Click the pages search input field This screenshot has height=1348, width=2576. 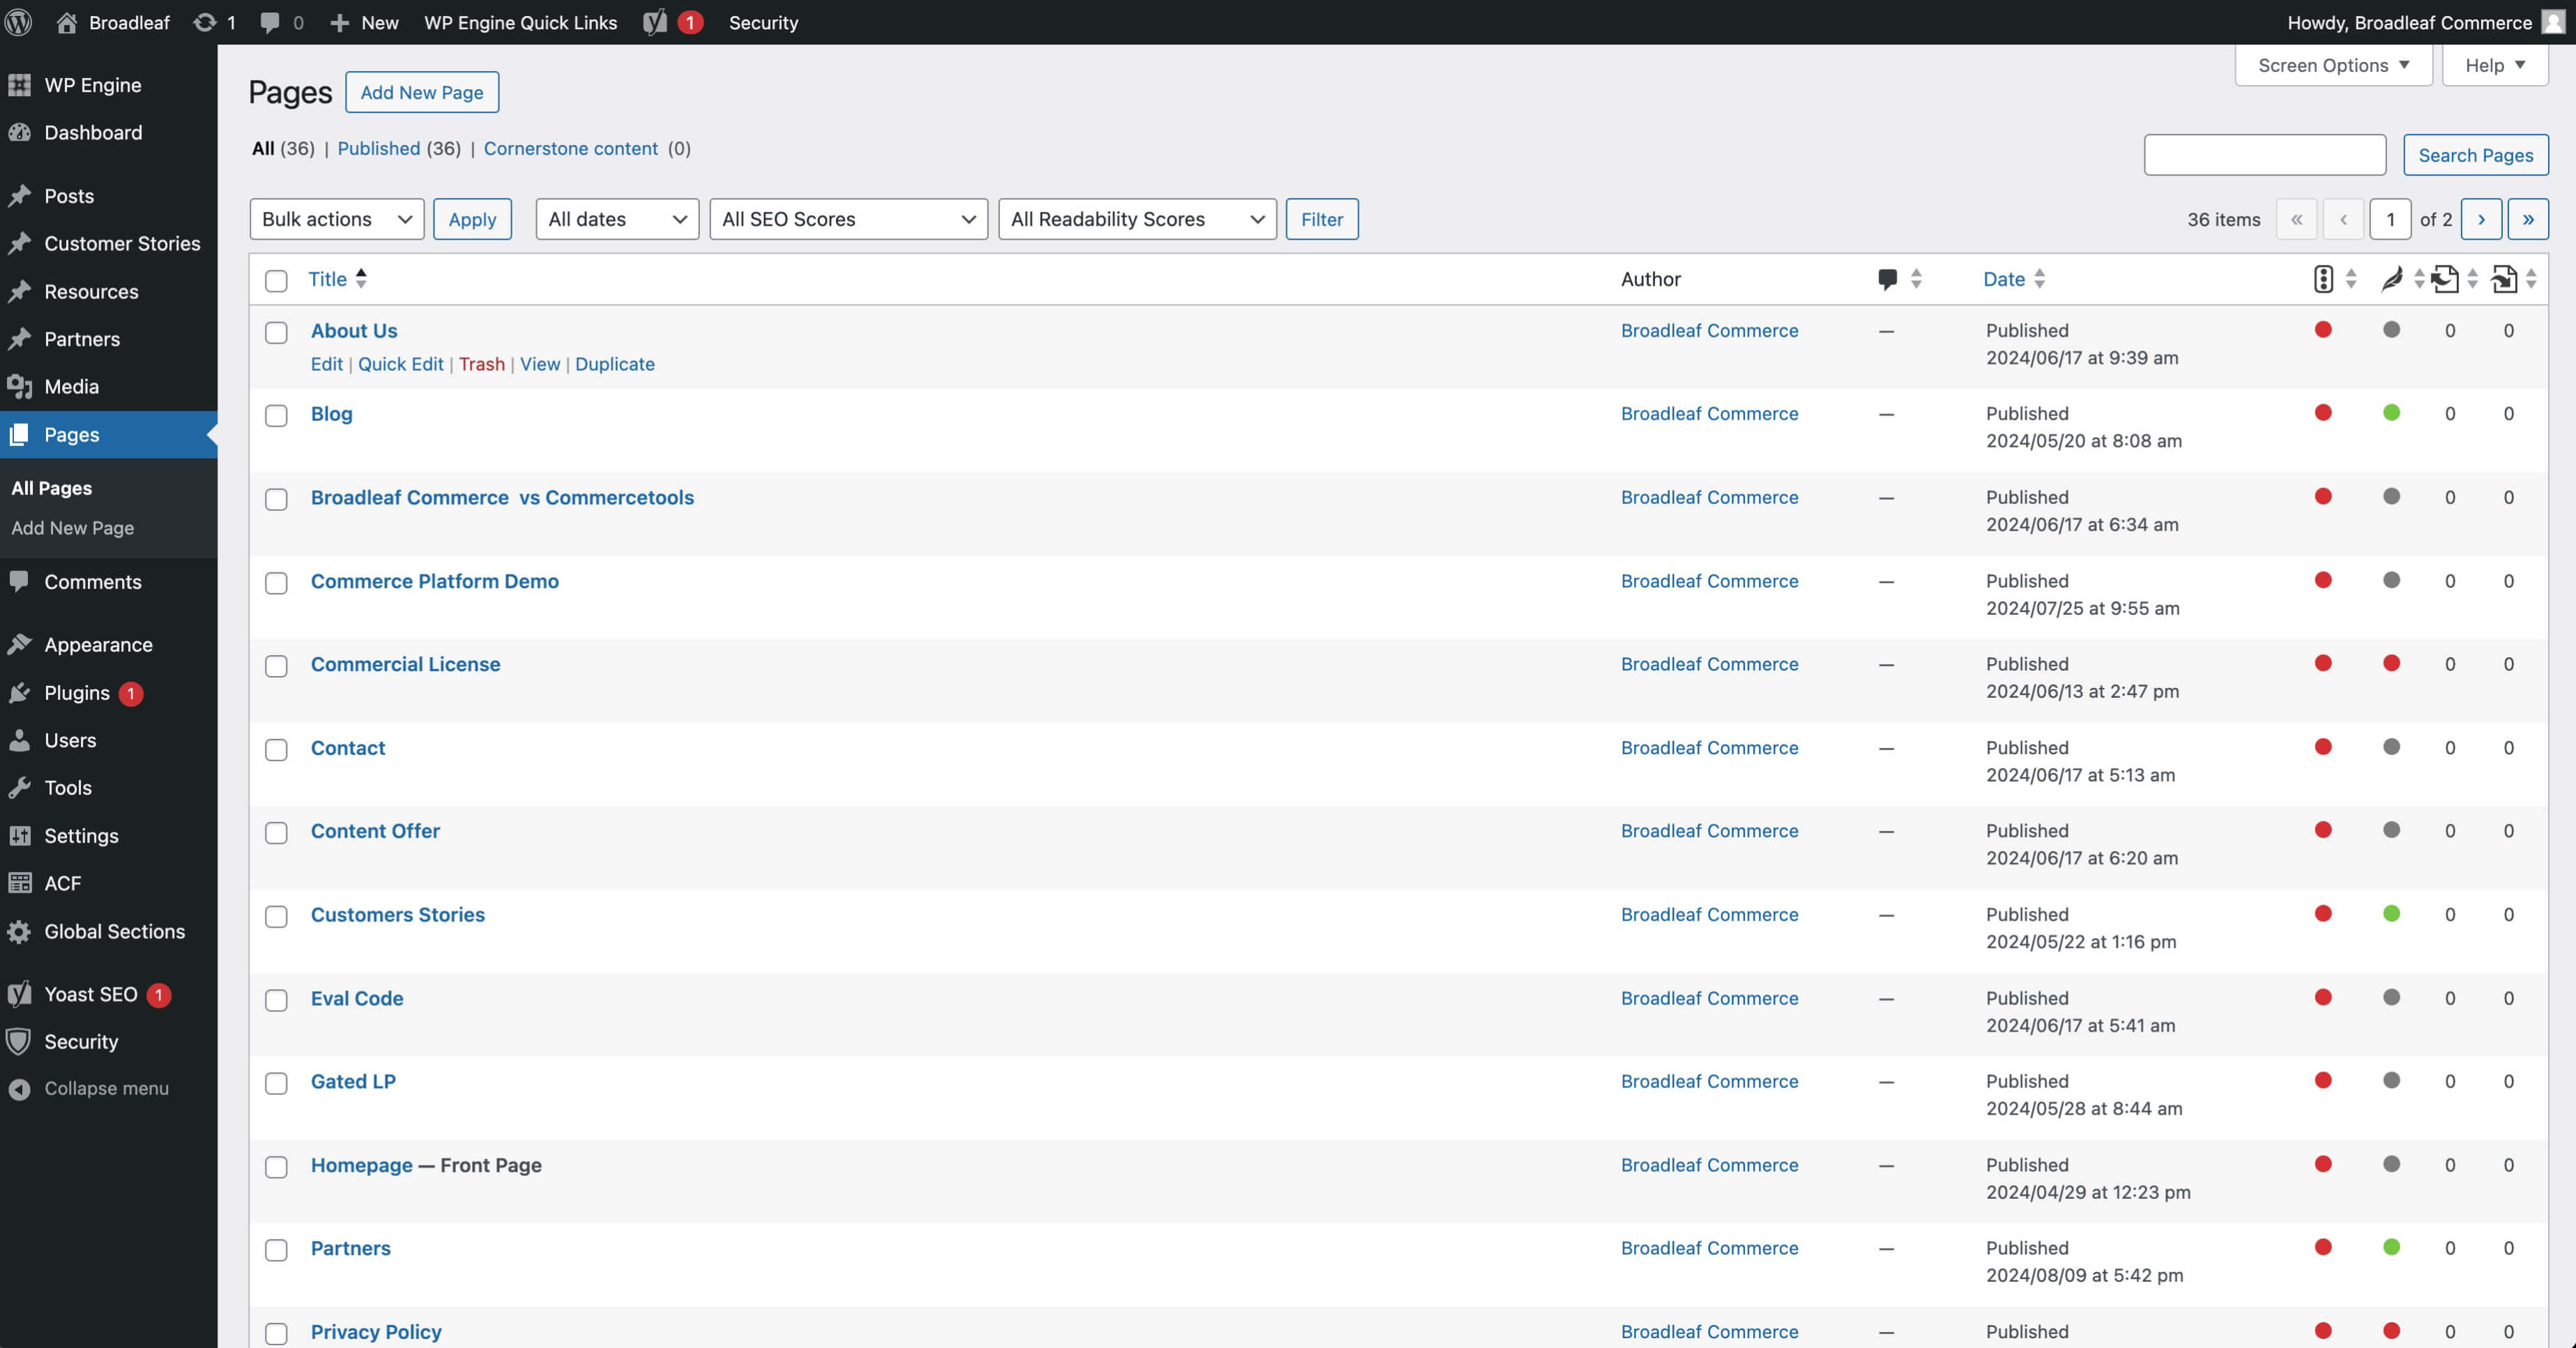(2265, 155)
